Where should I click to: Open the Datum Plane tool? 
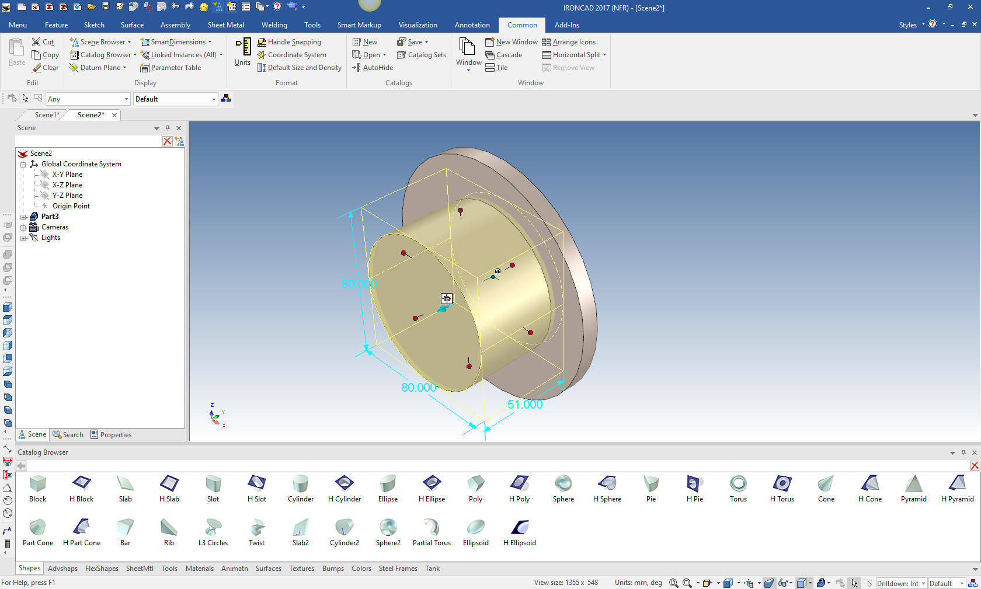pyautogui.click(x=97, y=68)
